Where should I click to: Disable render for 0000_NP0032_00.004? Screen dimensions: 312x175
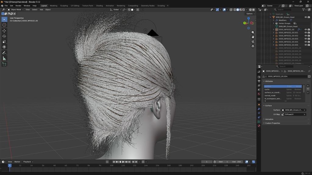309,42
